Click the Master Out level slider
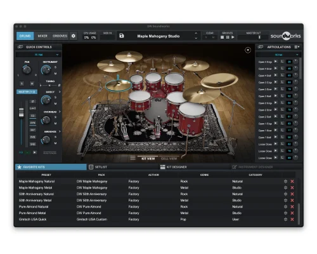Image resolution: width=317 pixels, height=254 pixels. 252,37
